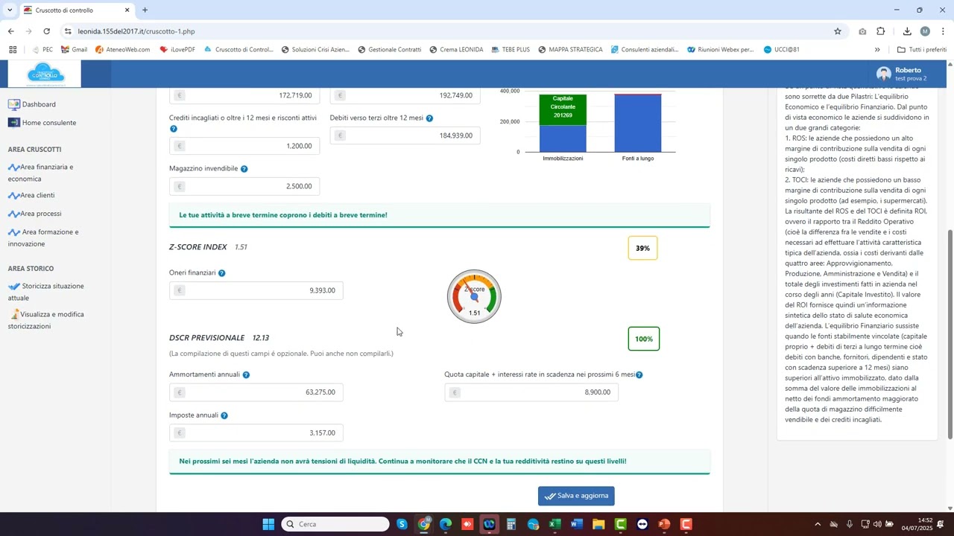Image resolution: width=954 pixels, height=536 pixels.
Task: Click the green Capitale Circolante bar segment
Action: (563, 109)
